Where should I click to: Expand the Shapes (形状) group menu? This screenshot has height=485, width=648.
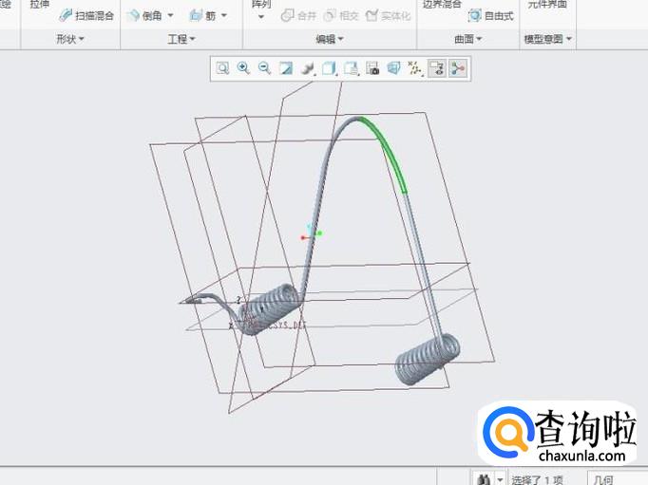click(x=70, y=39)
